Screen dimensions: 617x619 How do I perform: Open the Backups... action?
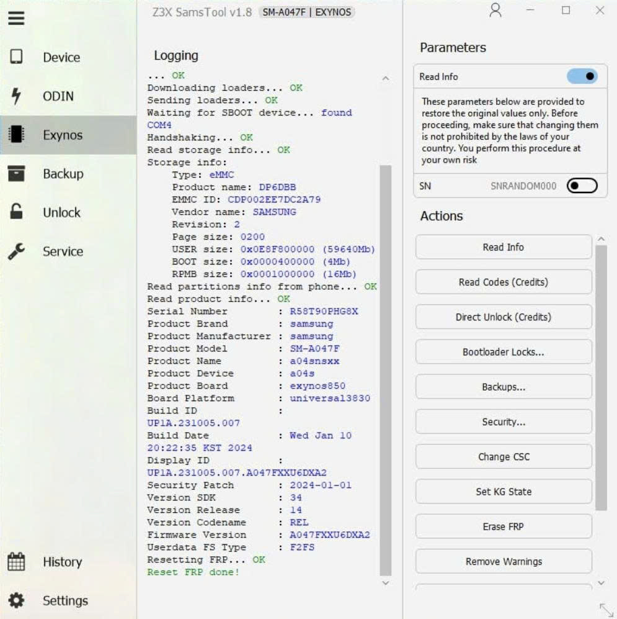[x=504, y=387]
